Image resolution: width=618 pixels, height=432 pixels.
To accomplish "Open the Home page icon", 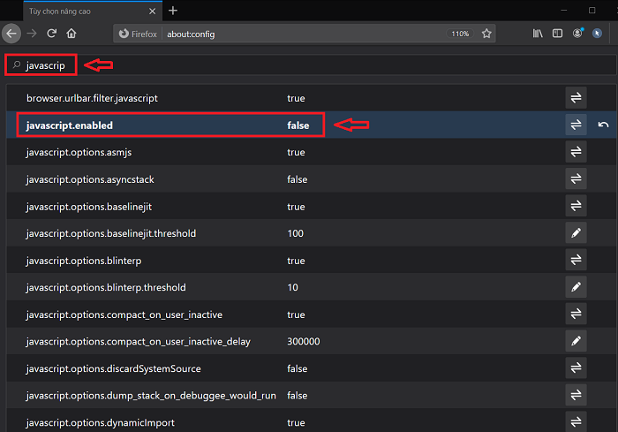I will [72, 34].
